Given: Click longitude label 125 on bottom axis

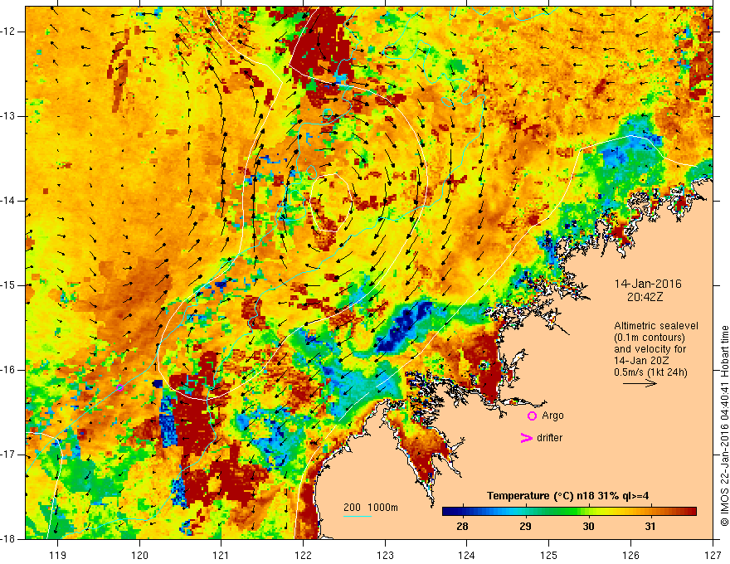Looking at the screenshot, I should (549, 555).
